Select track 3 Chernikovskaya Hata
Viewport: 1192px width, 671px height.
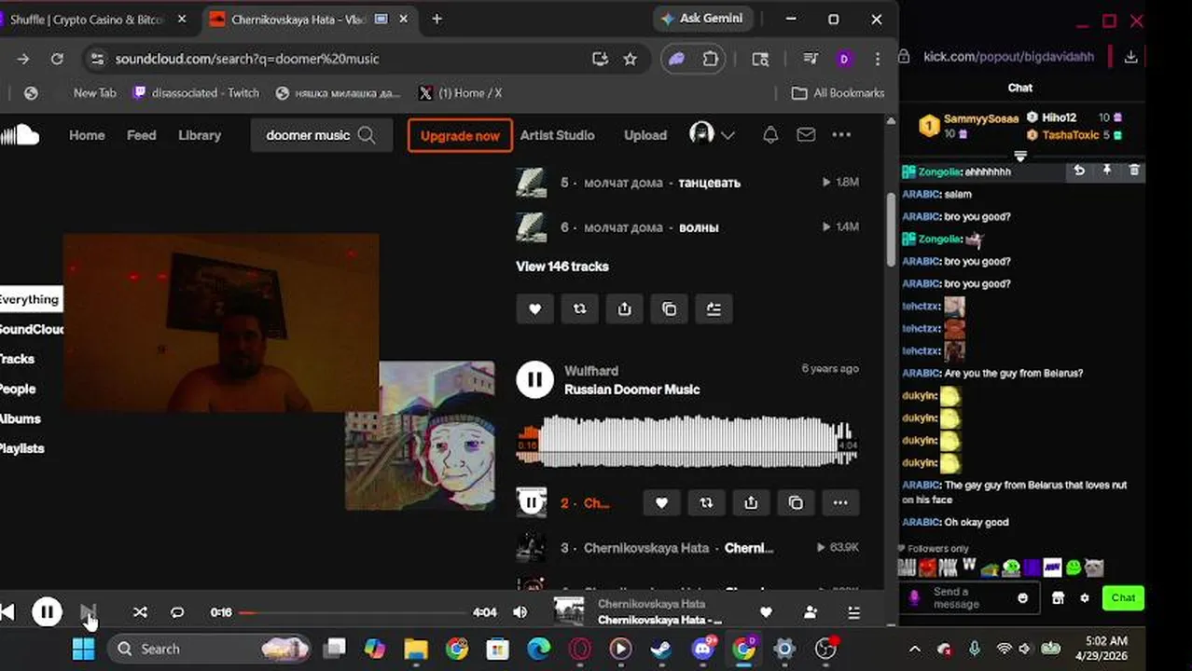(x=686, y=548)
